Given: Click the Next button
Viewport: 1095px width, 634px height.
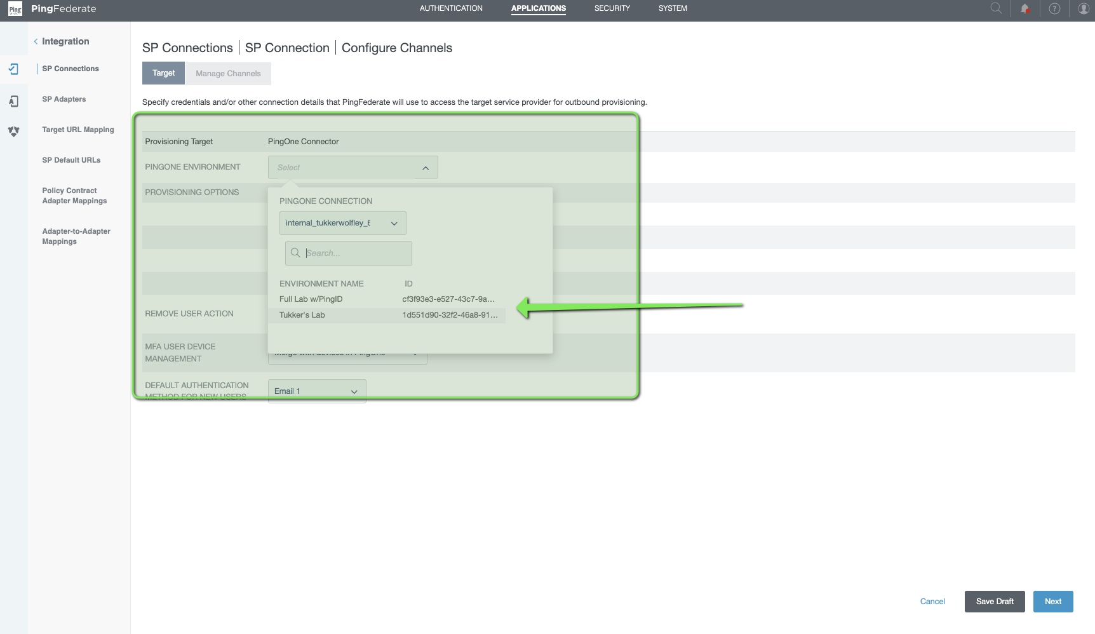Looking at the screenshot, I should tap(1052, 602).
